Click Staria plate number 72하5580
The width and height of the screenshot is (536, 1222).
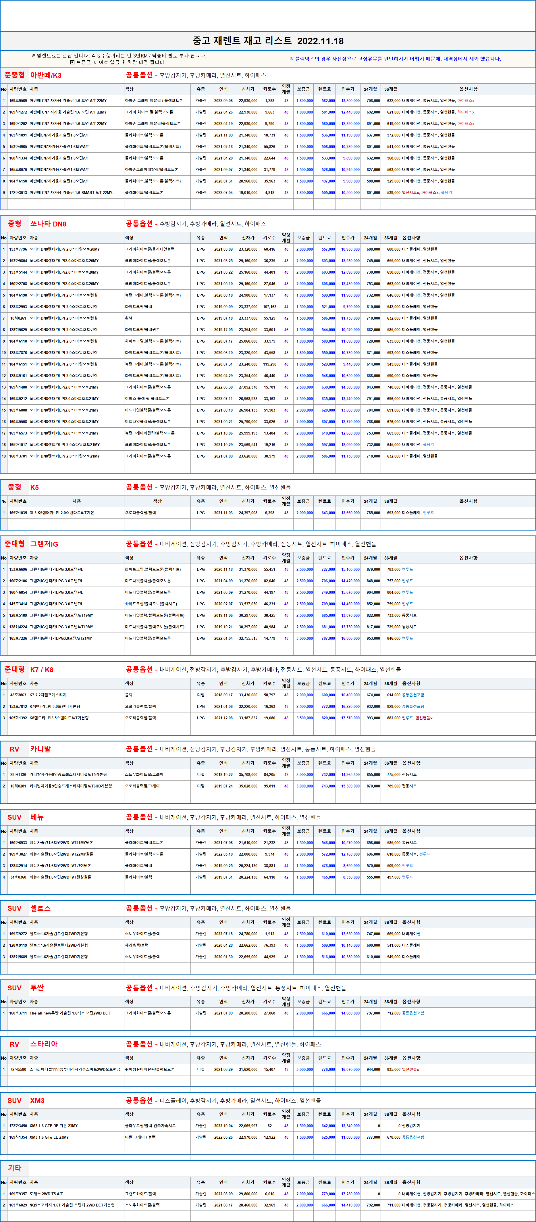(x=18, y=1070)
